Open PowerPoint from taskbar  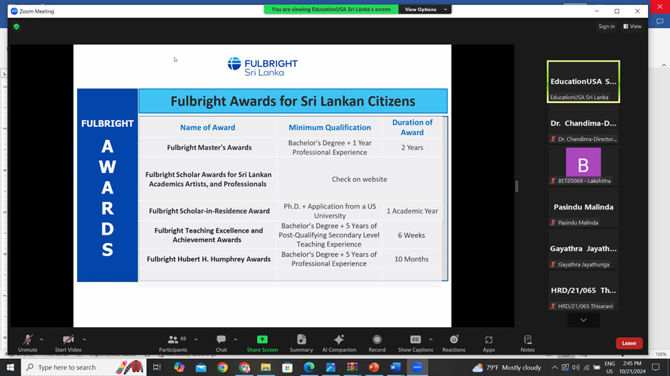click(374, 367)
